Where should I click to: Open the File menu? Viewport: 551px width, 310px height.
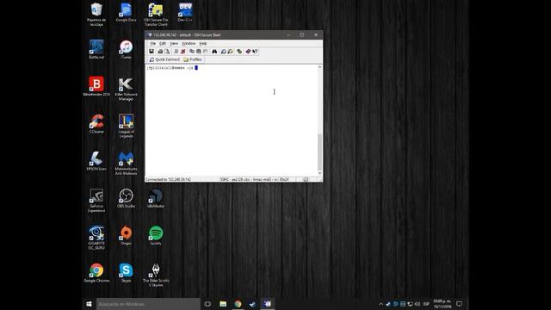(x=153, y=43)
